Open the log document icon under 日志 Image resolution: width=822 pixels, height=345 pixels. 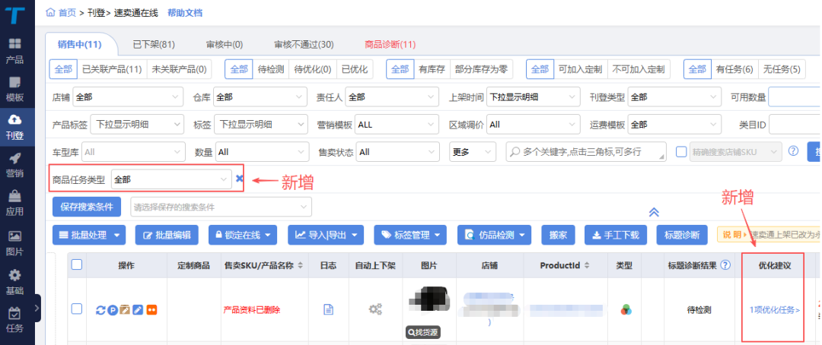point(329,309)
